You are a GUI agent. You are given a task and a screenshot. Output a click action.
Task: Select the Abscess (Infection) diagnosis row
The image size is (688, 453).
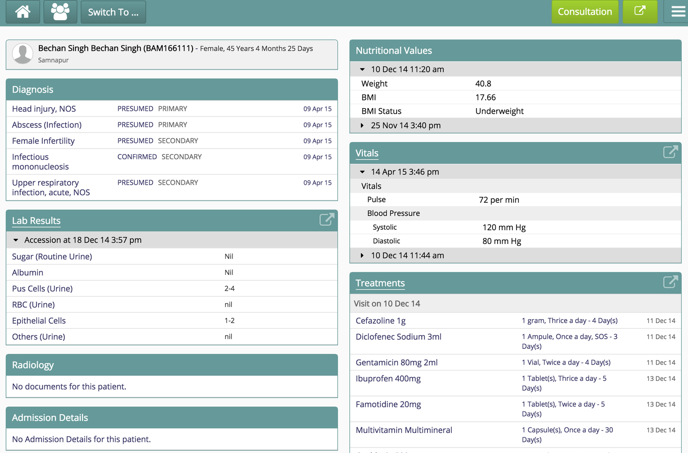[x=172, y=125]
